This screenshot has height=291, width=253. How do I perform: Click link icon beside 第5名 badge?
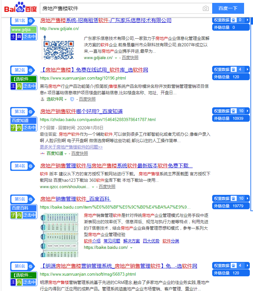pos(31,199)
